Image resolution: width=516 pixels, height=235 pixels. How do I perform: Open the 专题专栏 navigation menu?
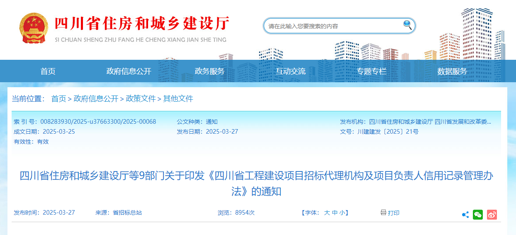point(372,71)
